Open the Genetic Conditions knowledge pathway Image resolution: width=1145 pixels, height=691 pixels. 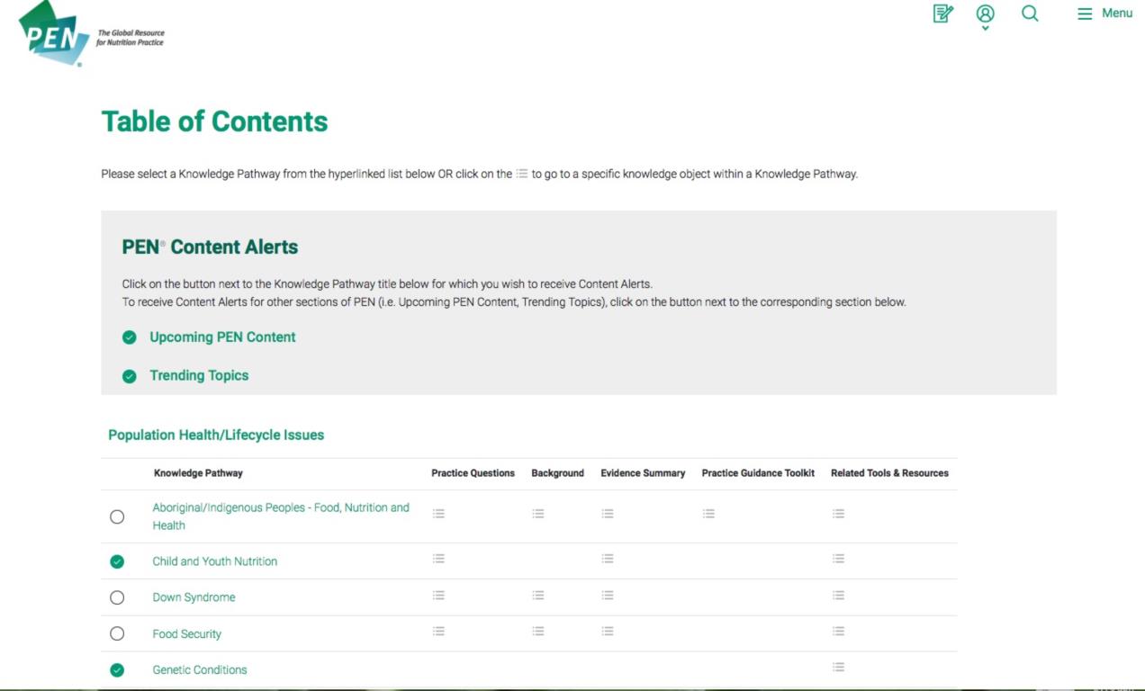pyautogui.click(x=200, y=670)
